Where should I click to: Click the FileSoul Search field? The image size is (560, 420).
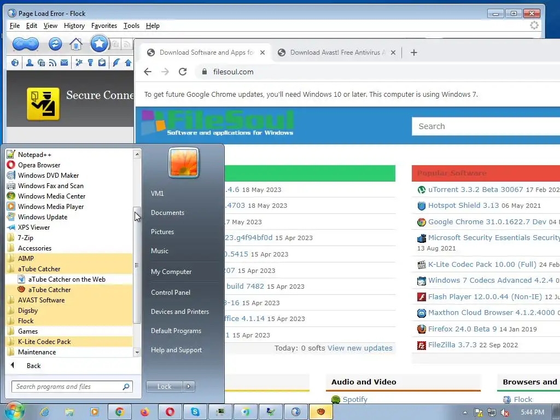pyautogui.click(x=486, y=126)
